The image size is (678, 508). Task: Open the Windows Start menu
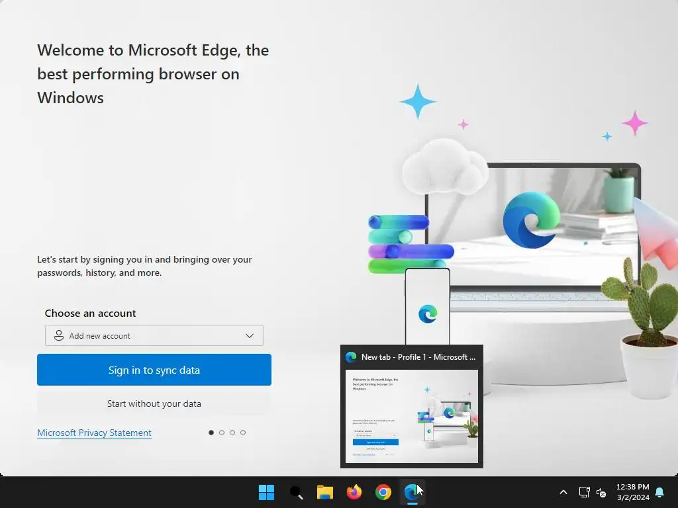(x=266, y=492)
